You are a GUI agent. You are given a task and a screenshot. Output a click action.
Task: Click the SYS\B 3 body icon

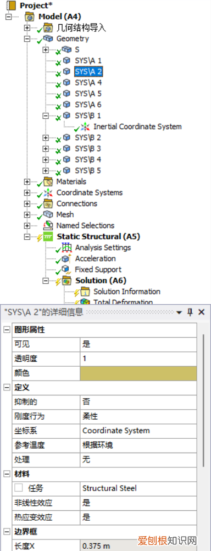click(x=66, y=148)
